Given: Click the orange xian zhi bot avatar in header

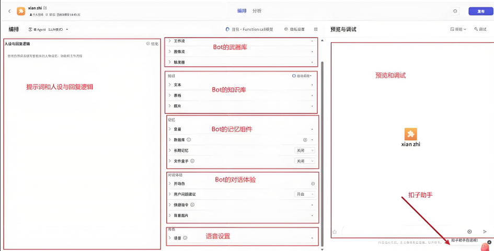Looking at the screenshot, I should coord(21,11).
